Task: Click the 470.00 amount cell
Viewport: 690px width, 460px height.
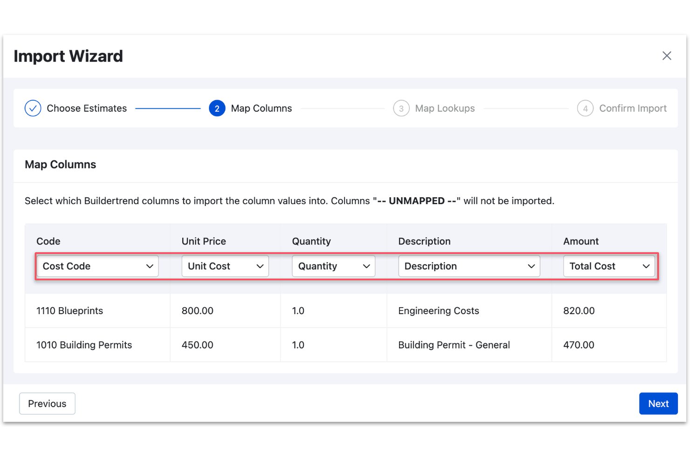Action: [x=609, y=345]
